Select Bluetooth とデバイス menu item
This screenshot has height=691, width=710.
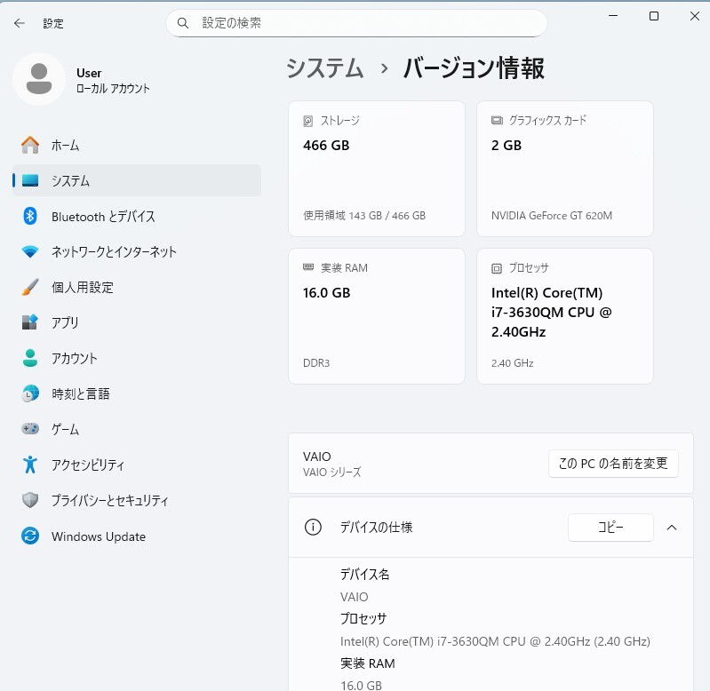tap(137, 217)
